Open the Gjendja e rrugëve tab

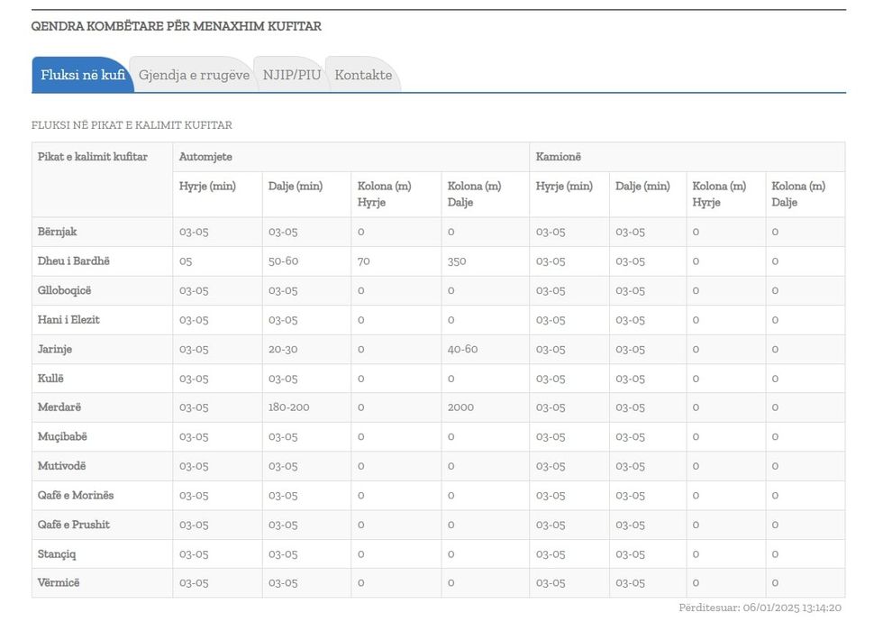click(x=194, y=75)
